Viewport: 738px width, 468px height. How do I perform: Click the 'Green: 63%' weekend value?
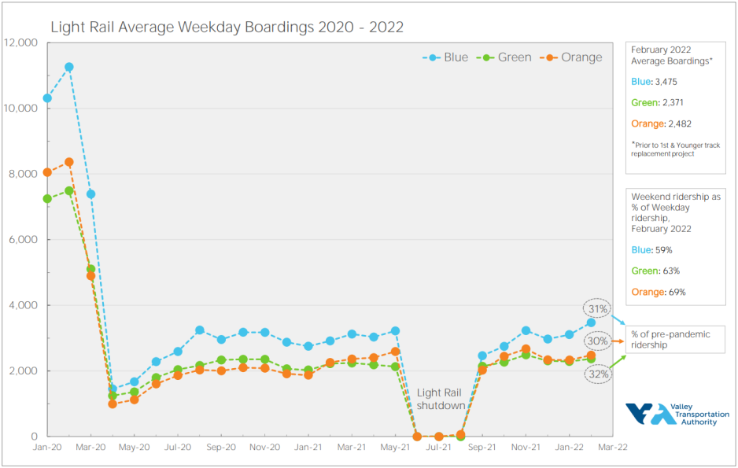tap(655, 271)
